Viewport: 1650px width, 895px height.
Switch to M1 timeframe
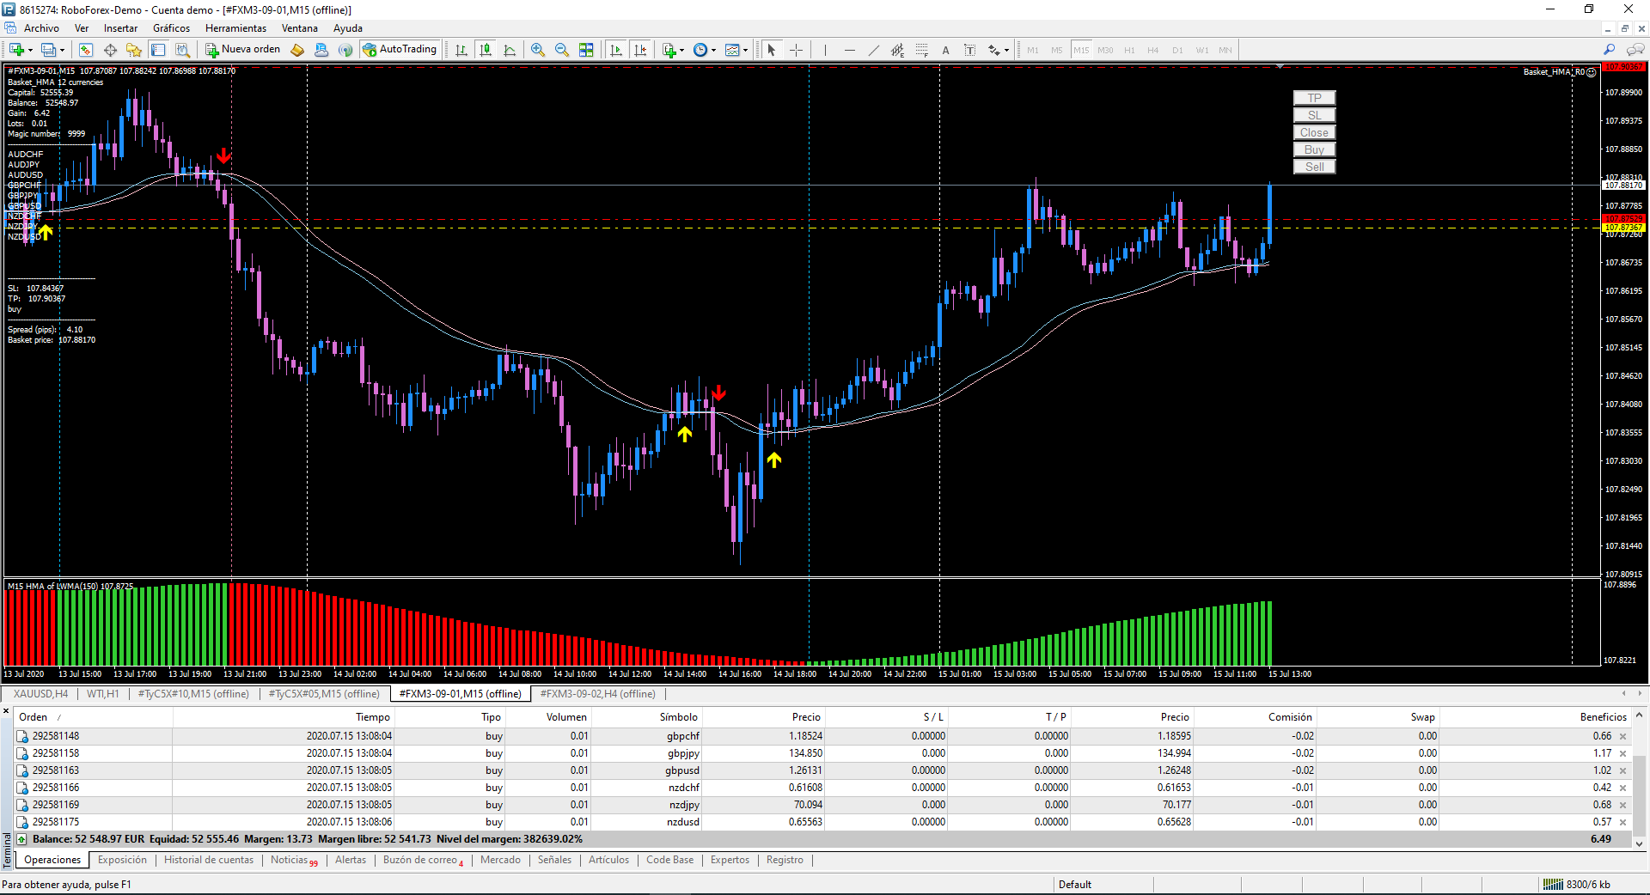(1033, 50)
